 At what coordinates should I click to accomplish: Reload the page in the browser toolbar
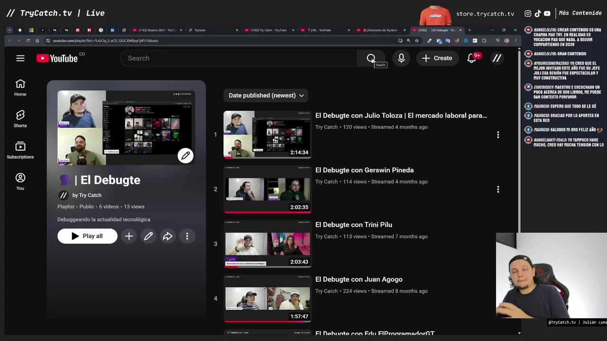(28, 41)
